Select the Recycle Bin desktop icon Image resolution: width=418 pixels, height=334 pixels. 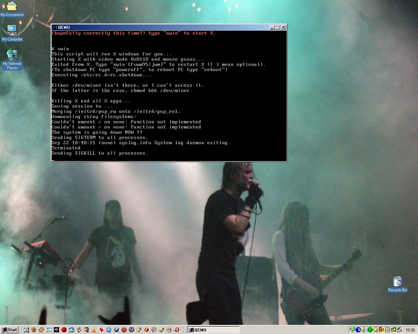[398, 284]
